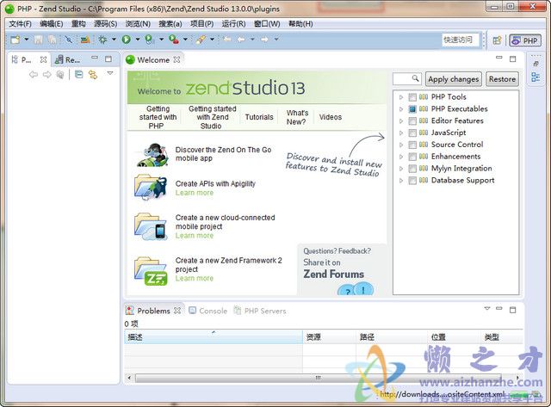The image size is (551, 407).
Task: Click the green Run toolbar icon
Action: click(x=127, y=40)
